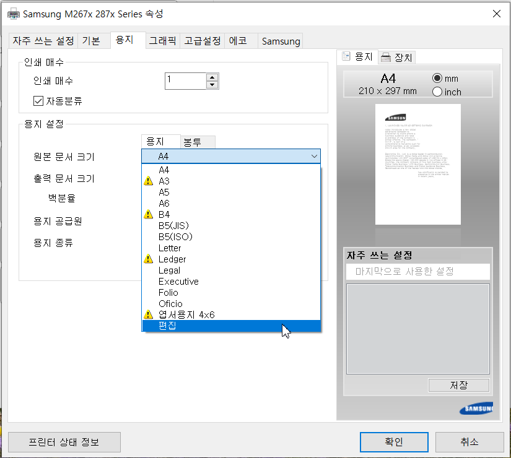Click the 마지막으로 사용한 설정 field
Screen dimensions: 511x458
click(x=418, y=271)
